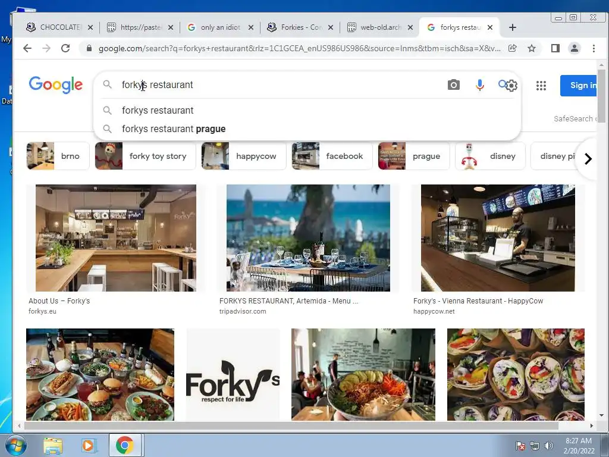
Task: Show more filter chips arrow
Action: coord(588,158)
